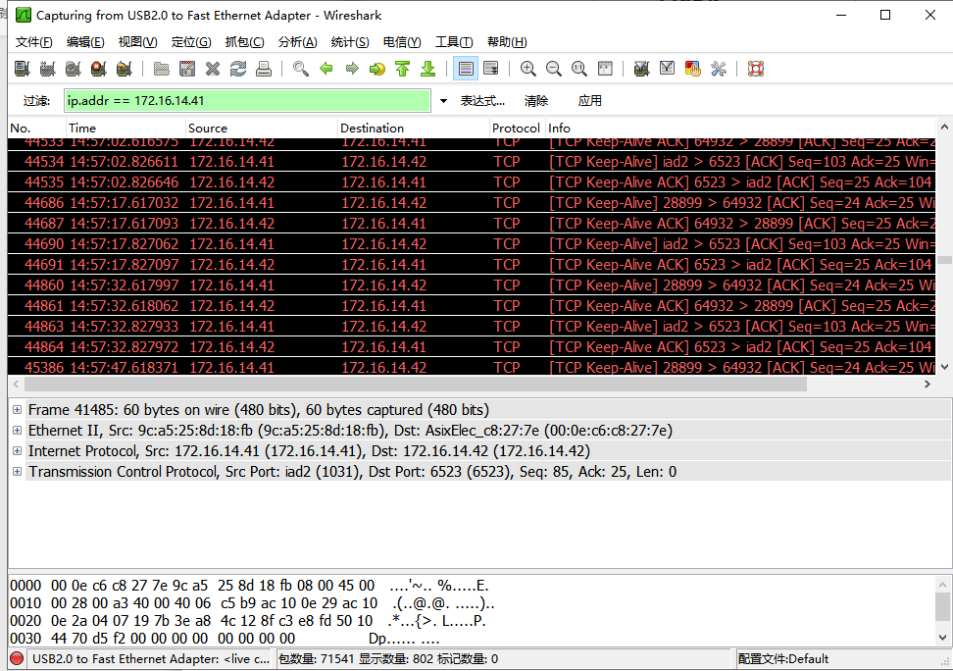Go to specific packet number icon
Screen dimensions: 953x671
coord(376,69)
